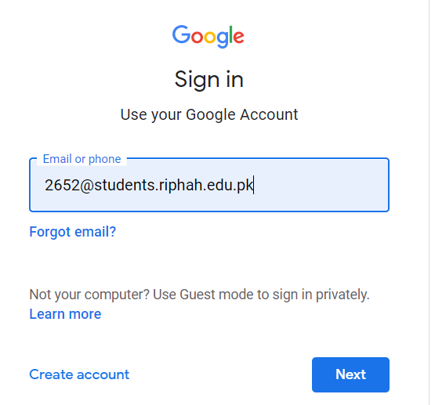The width and height of the screenshot is (435, 405).
Task: Click the Use your Google Account subtitle
Action: tap(209, 115)
